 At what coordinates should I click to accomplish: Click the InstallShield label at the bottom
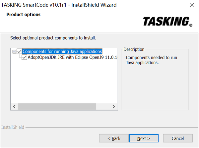(x=12, y=127)
